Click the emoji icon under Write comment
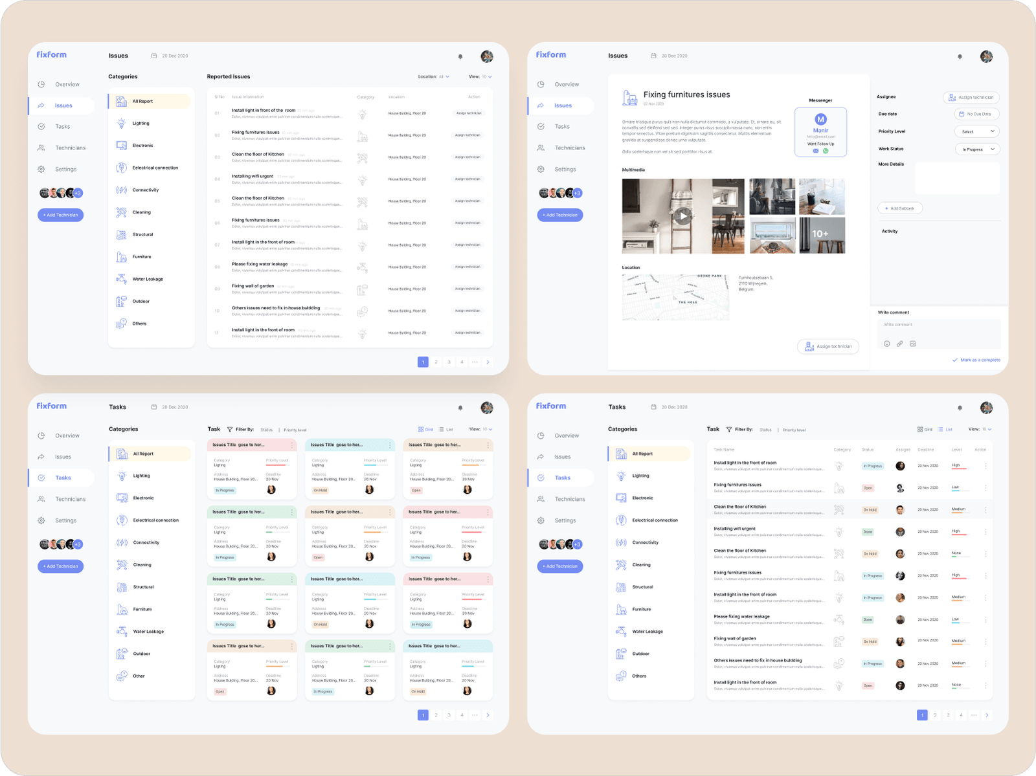 (886, 344)
